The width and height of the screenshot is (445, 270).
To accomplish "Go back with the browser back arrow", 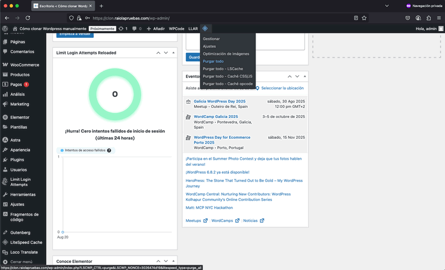I will click(x=7, y=18).
